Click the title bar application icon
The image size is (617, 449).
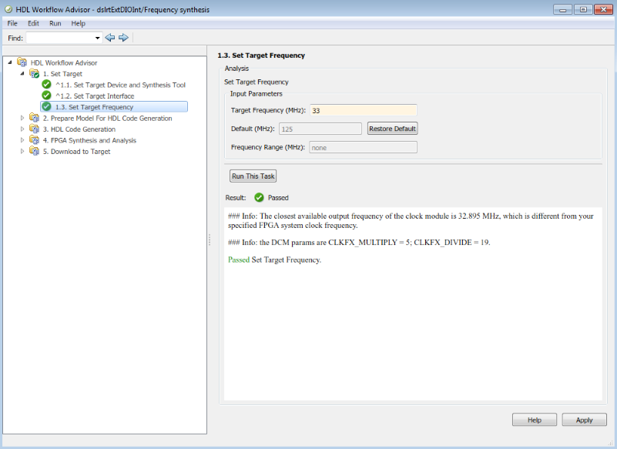pyautogui.click(x=8, y=9)
